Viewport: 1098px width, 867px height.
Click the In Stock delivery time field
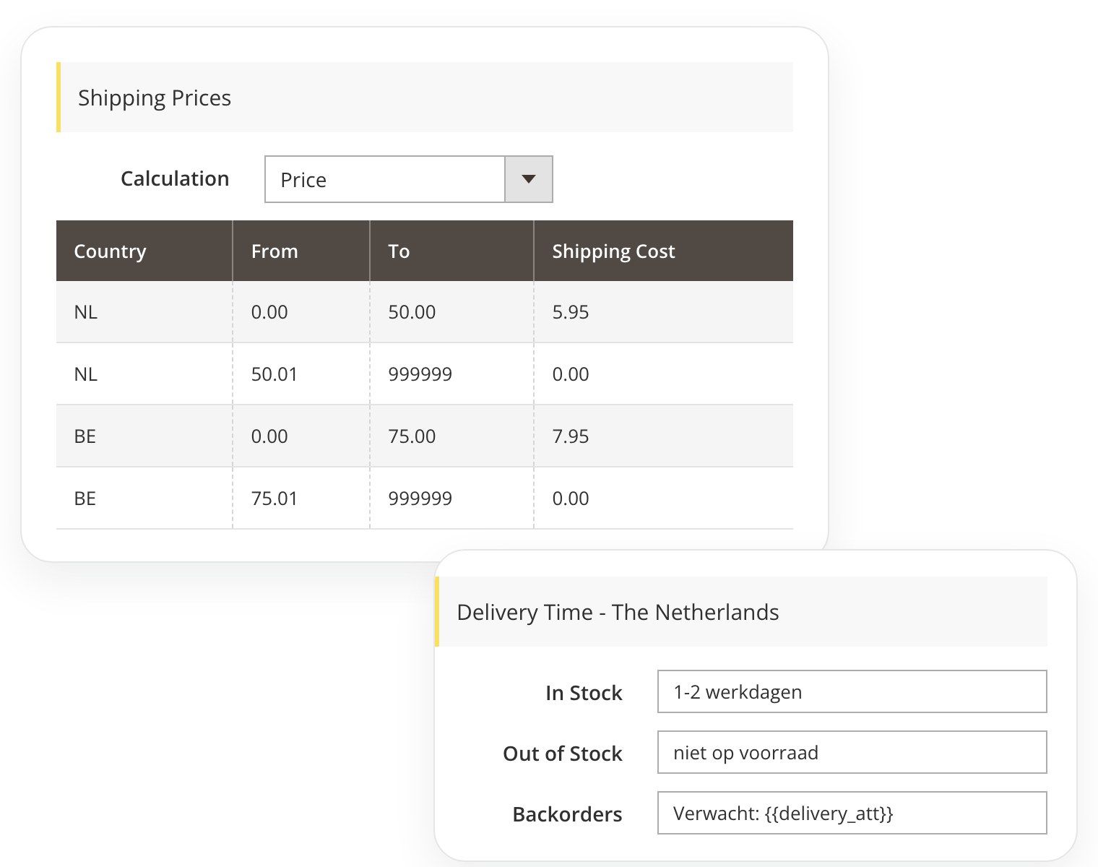852,691
